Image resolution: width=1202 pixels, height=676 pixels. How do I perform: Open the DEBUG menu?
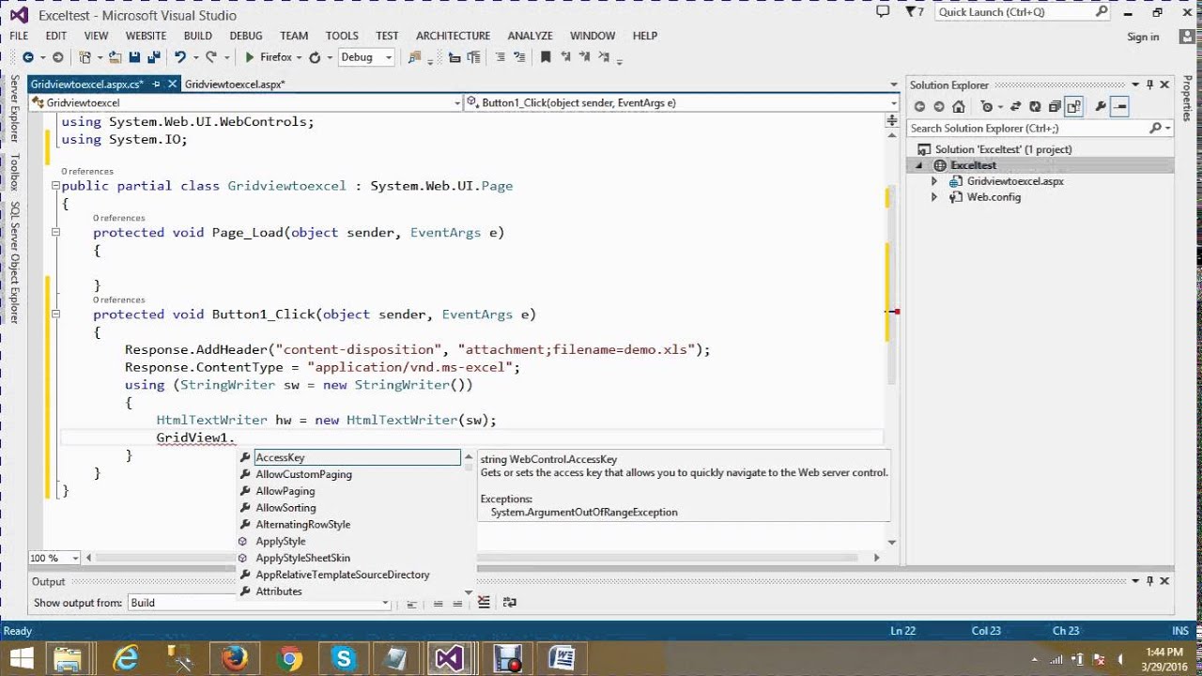246,36
